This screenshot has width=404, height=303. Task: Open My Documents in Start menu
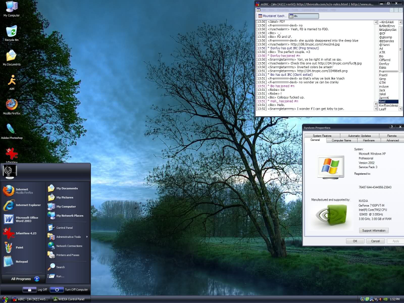[x=68, y=188]
